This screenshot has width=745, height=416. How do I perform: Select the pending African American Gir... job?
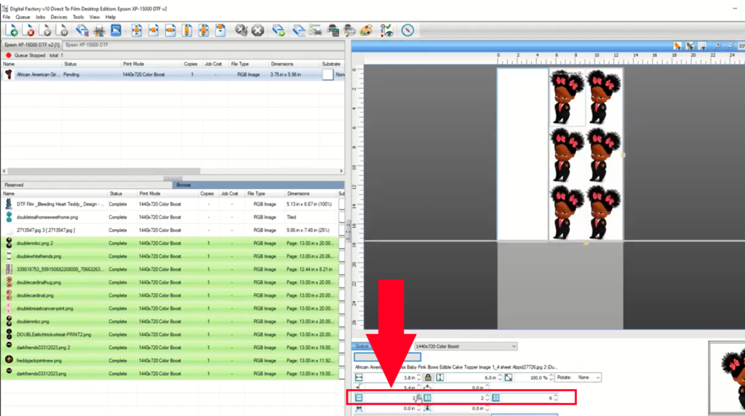tap(173, 75)
